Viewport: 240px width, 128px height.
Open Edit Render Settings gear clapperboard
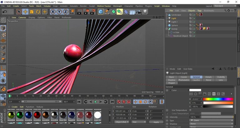coord(93,12)
